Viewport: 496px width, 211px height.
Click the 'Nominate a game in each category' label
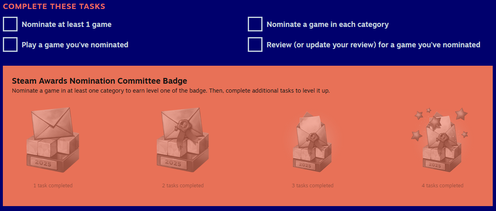327,24
